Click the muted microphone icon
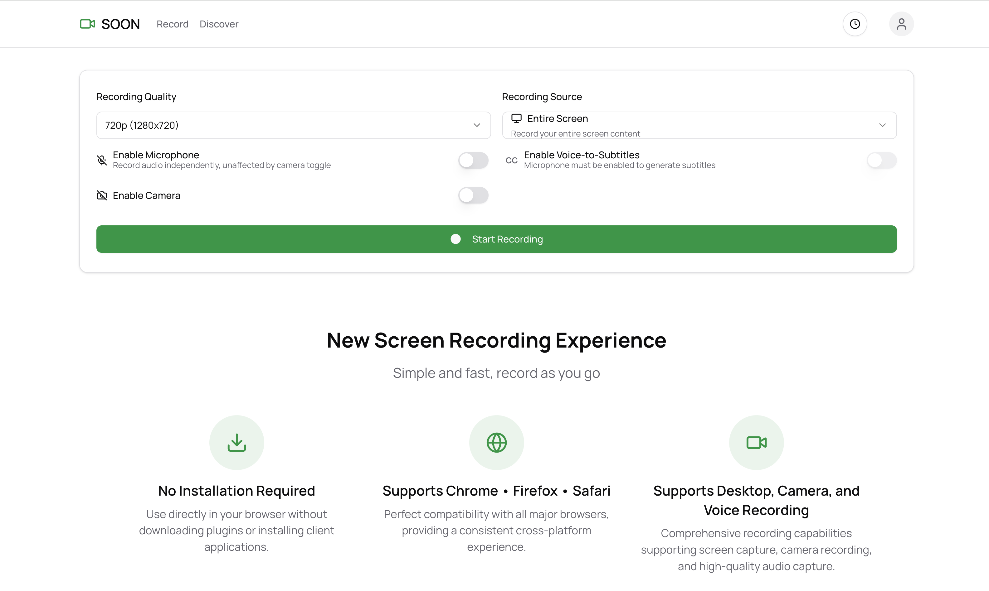Viewport: 989px width, 591px height. click(102, 160)
